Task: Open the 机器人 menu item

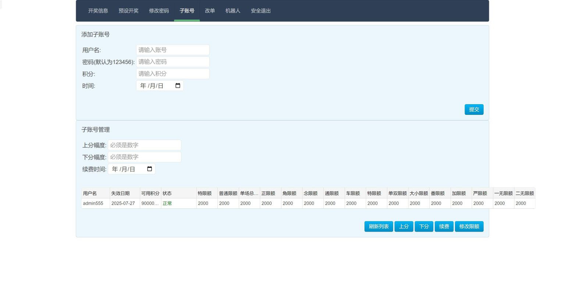Action: tap(232, 11)
